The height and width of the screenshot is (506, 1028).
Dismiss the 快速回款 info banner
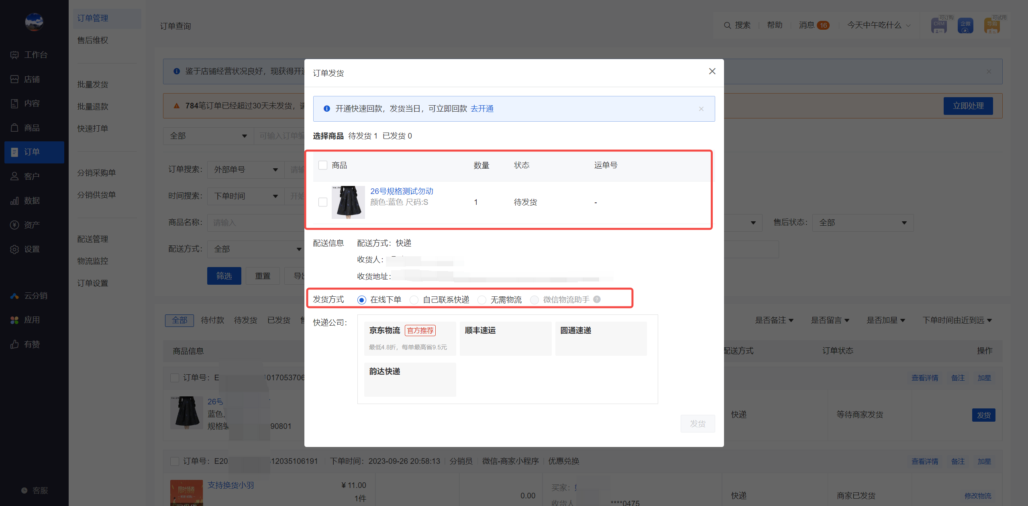701,109
